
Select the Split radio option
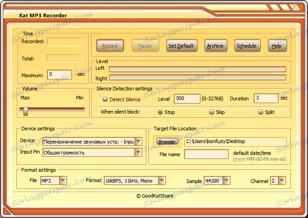click(x=261, y=112)
